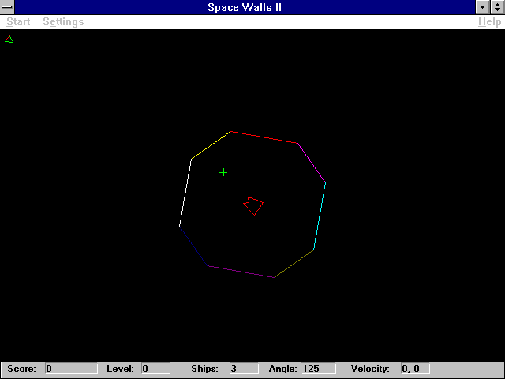Open the window control menu box
Viewport: 505px width, 379px height.
[x=7, y=7]
